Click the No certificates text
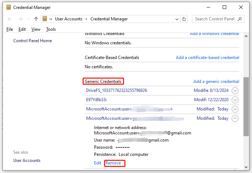The width and height of the screenshot is (252, 173). click(x=99, y=67)
